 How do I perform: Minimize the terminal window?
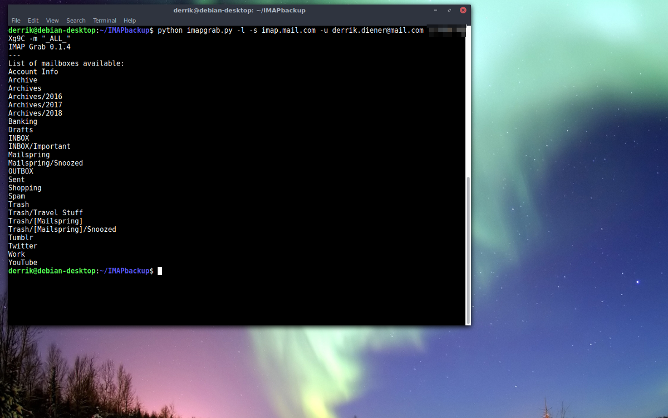pyautogui.click(x=435, y=9)
